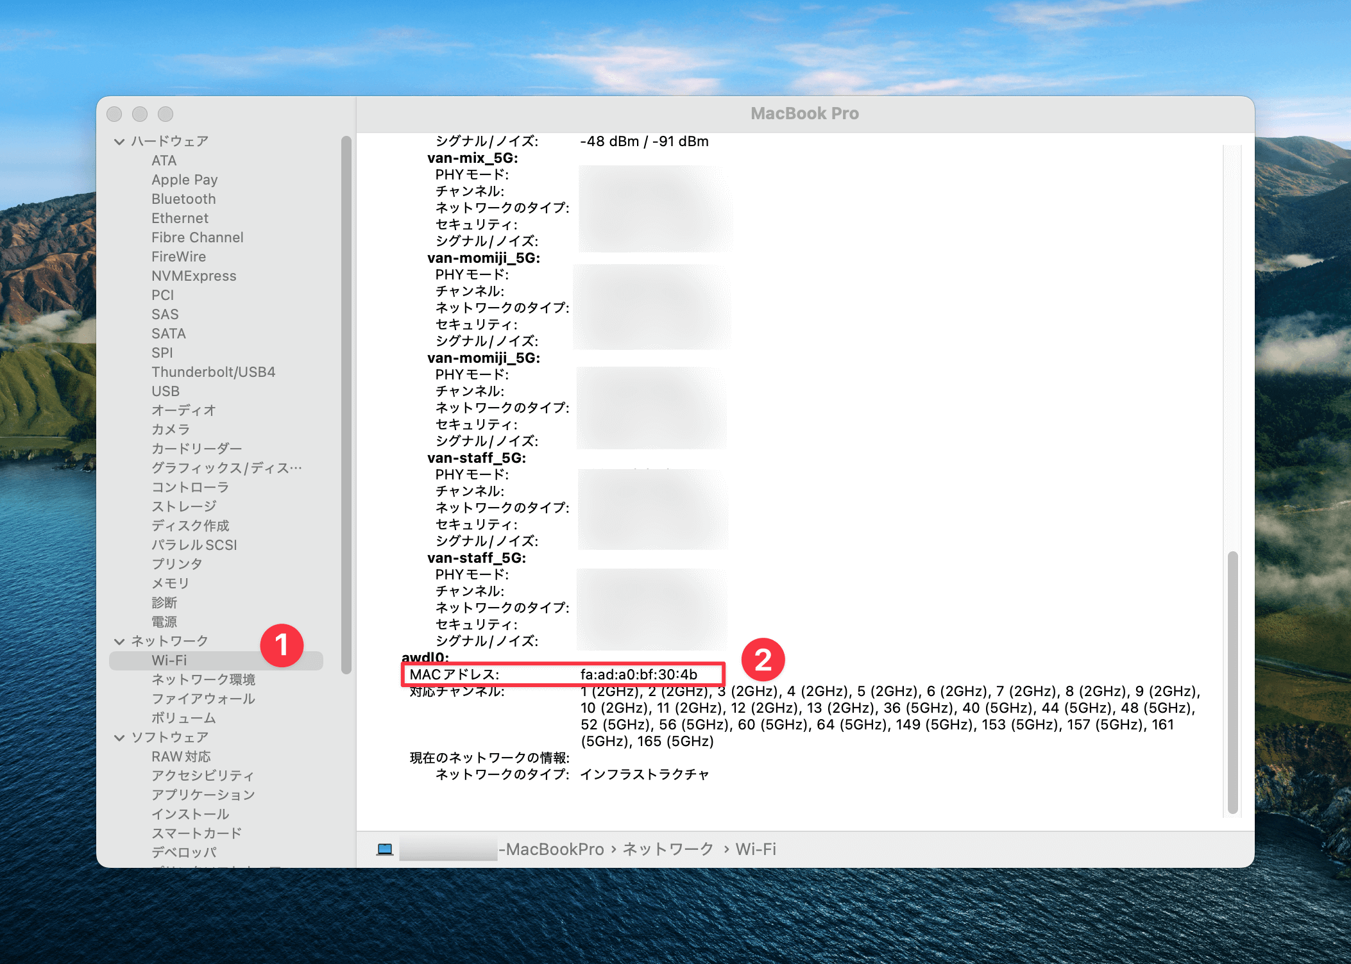This screenshot has height=964, width=1351.
Task: Select SPI in the sidebar
Action: click(162, 353)
